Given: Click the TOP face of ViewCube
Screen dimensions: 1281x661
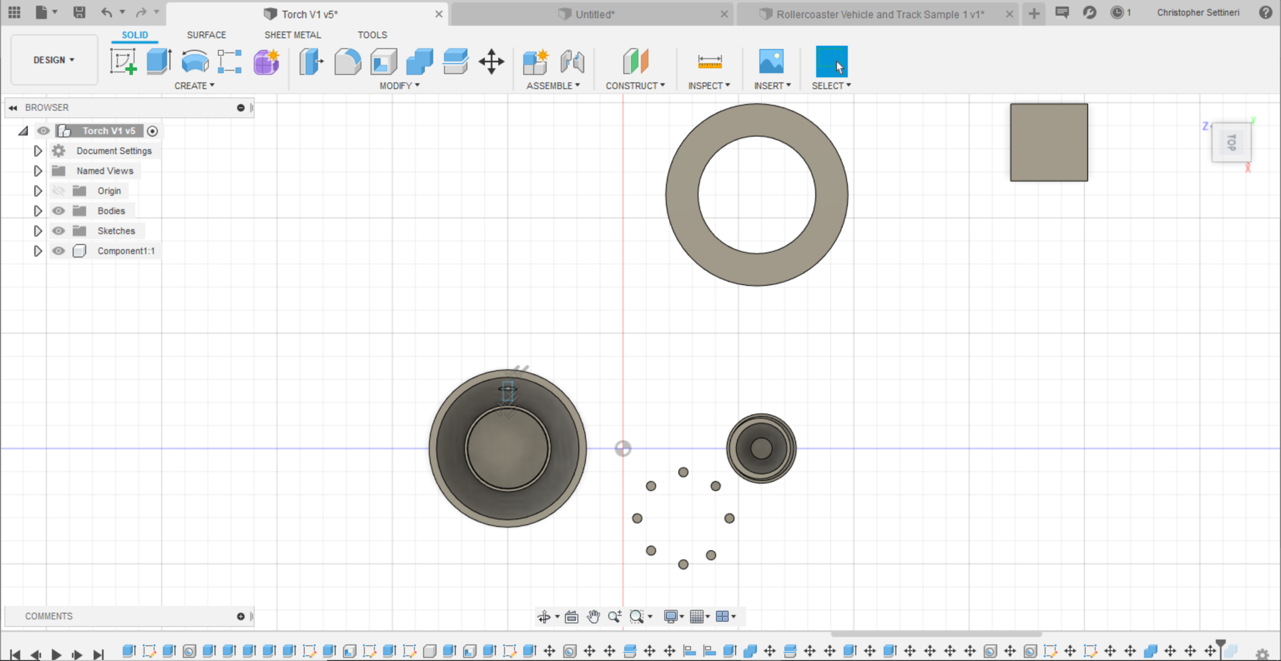Looking at the screenshot, I should (x=1231, y=142).
